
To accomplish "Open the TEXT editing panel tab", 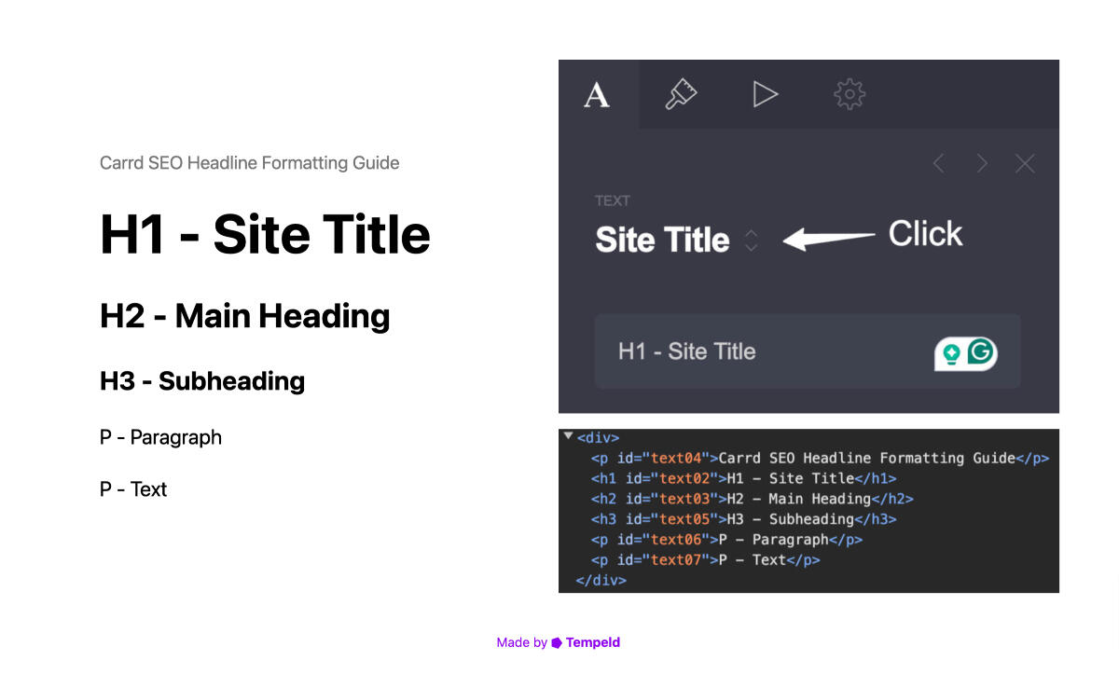I will pyautogui.click(x=613, y=199).
